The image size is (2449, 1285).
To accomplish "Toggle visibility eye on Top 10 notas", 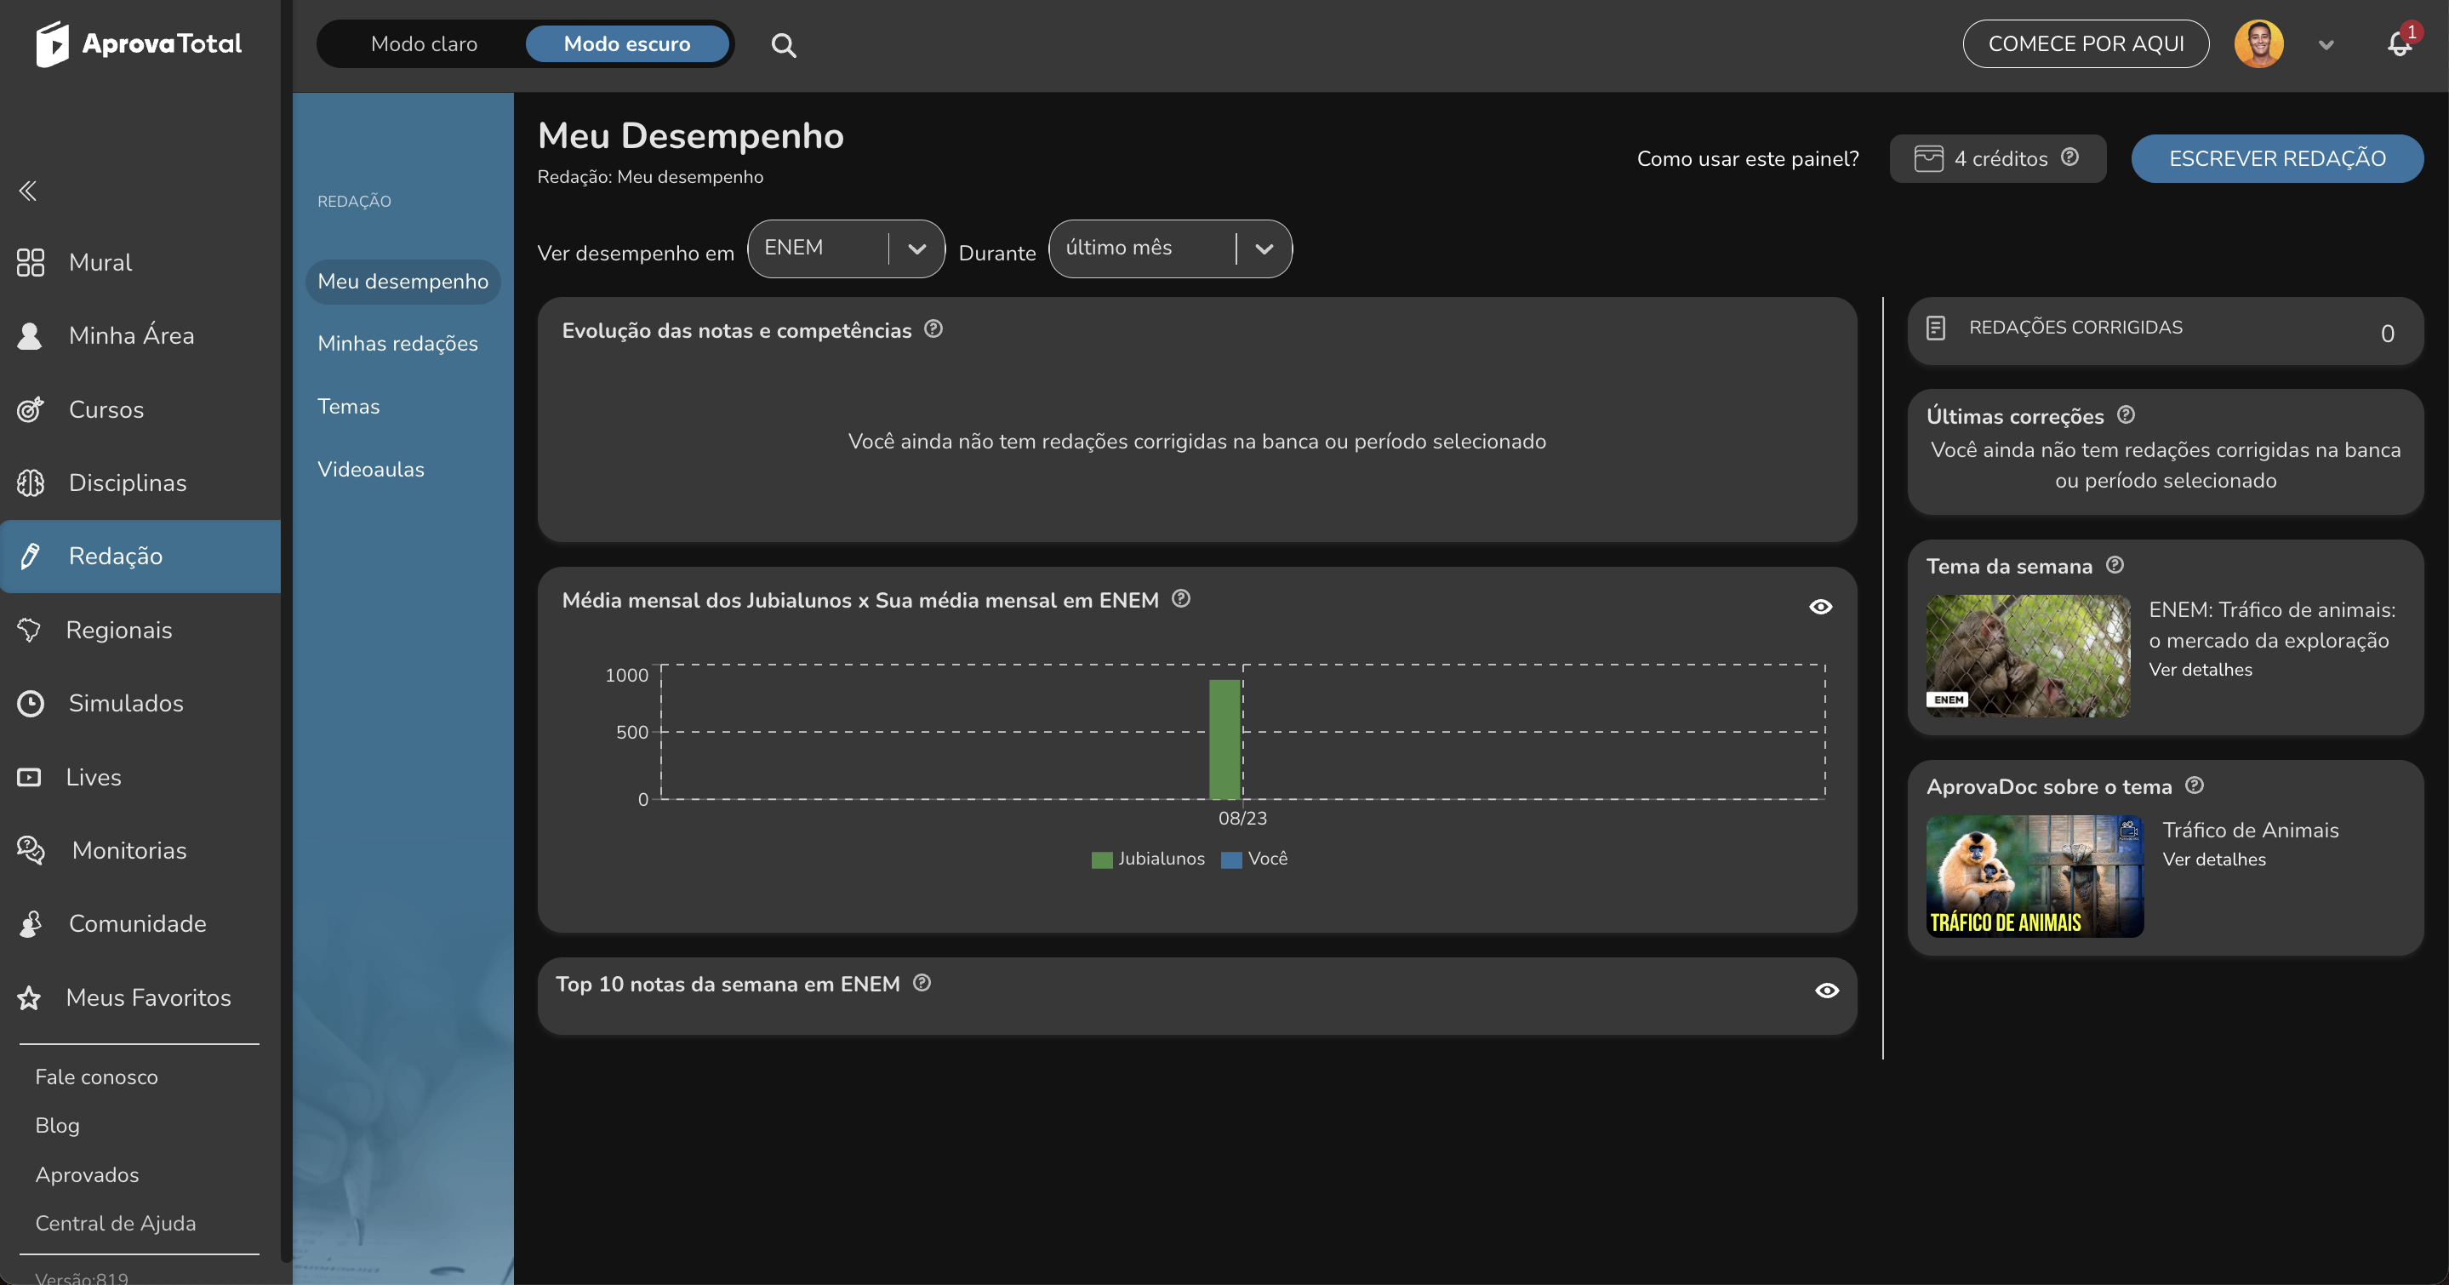I will point(1827,991).
